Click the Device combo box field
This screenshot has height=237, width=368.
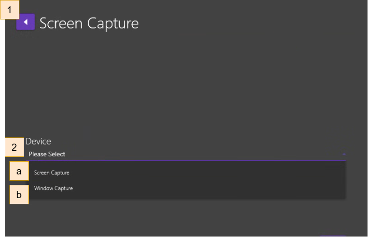click(185, 154)
